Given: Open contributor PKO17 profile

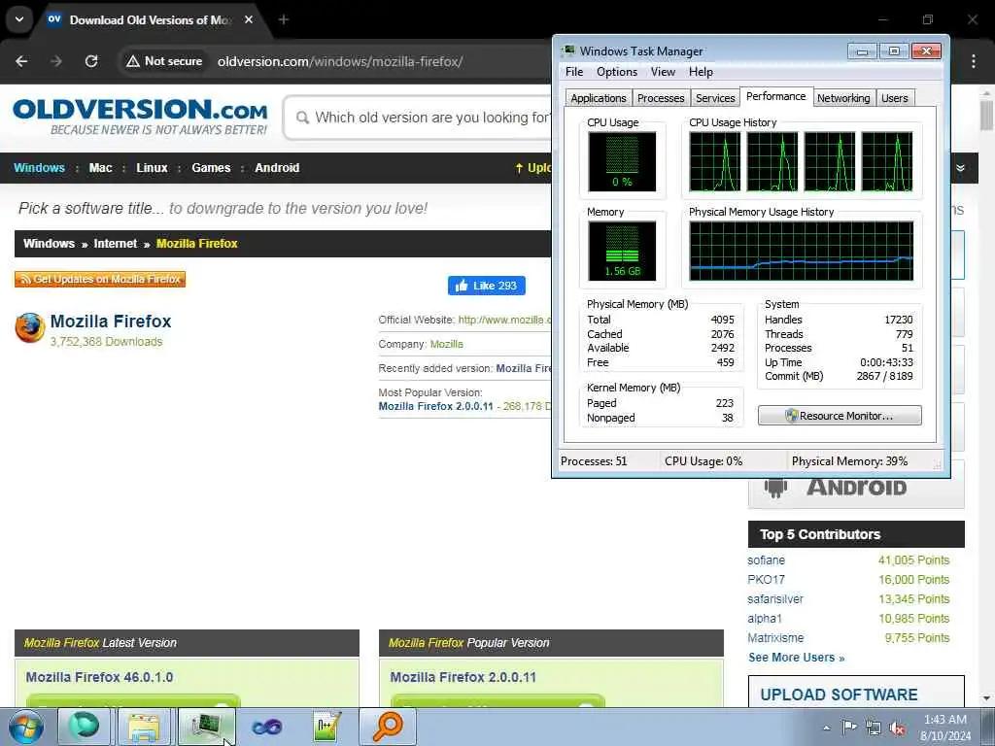Looking at the screenshot, I should (766, 580).
